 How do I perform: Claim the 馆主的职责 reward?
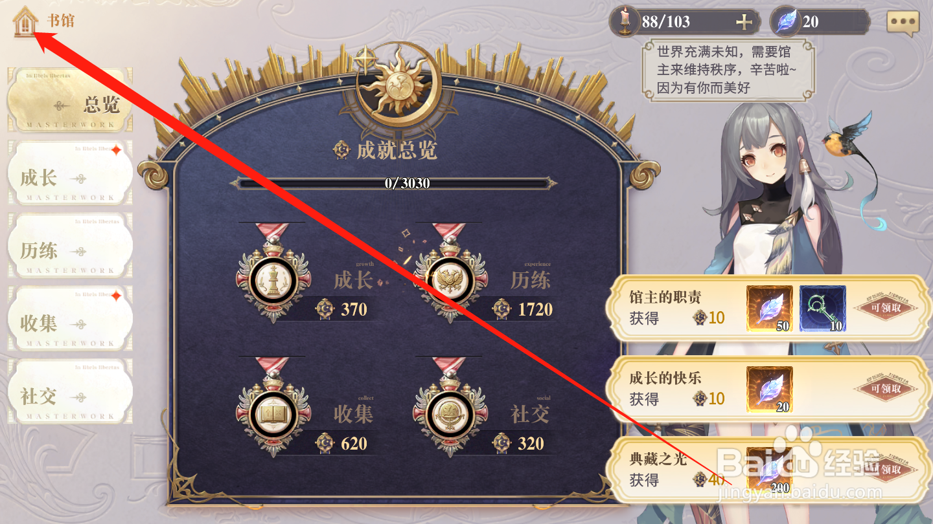[x=886, y=308]
